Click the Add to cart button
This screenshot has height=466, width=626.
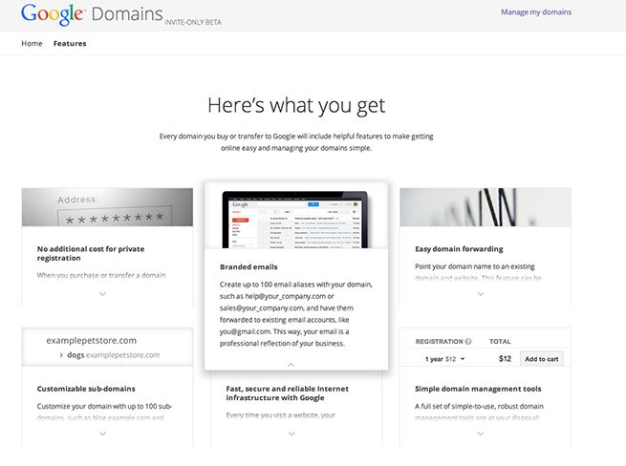[541, 359]
